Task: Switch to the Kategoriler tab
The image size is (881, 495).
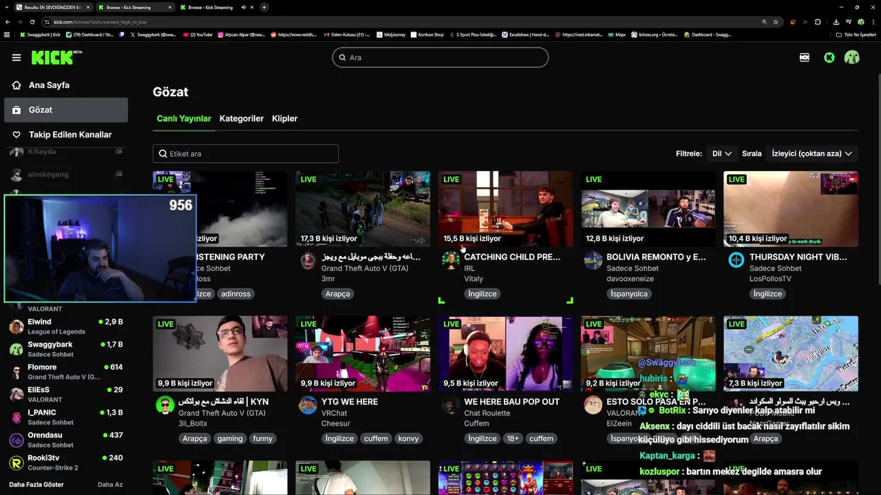Action: [242, 118]
